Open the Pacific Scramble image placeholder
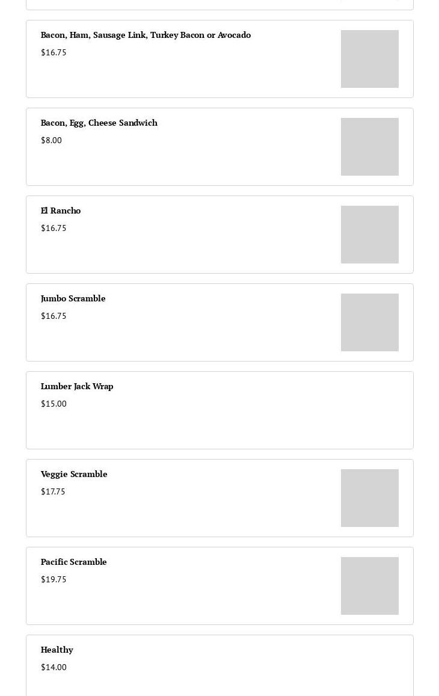 pos(369,586)
